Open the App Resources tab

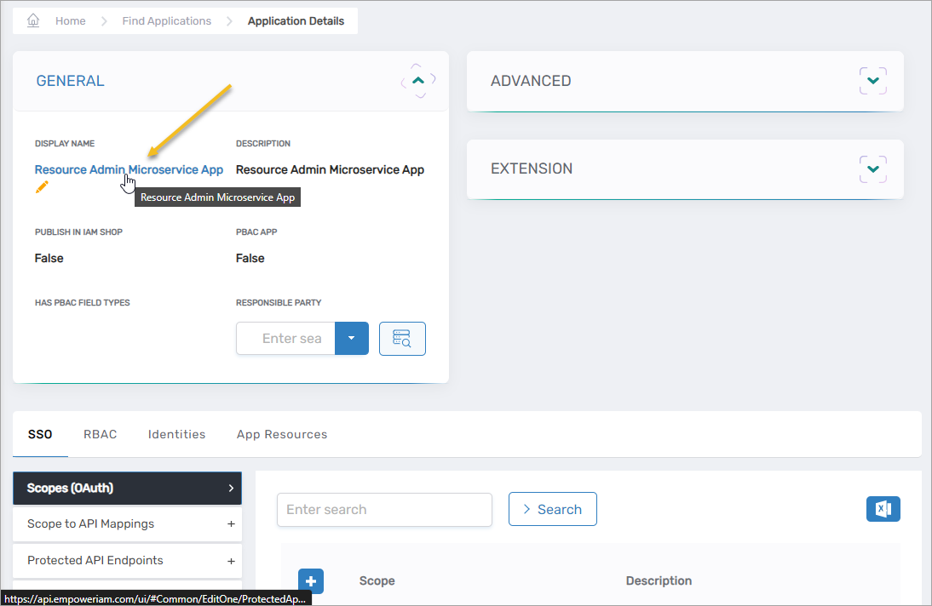click(x=282, y=434)
